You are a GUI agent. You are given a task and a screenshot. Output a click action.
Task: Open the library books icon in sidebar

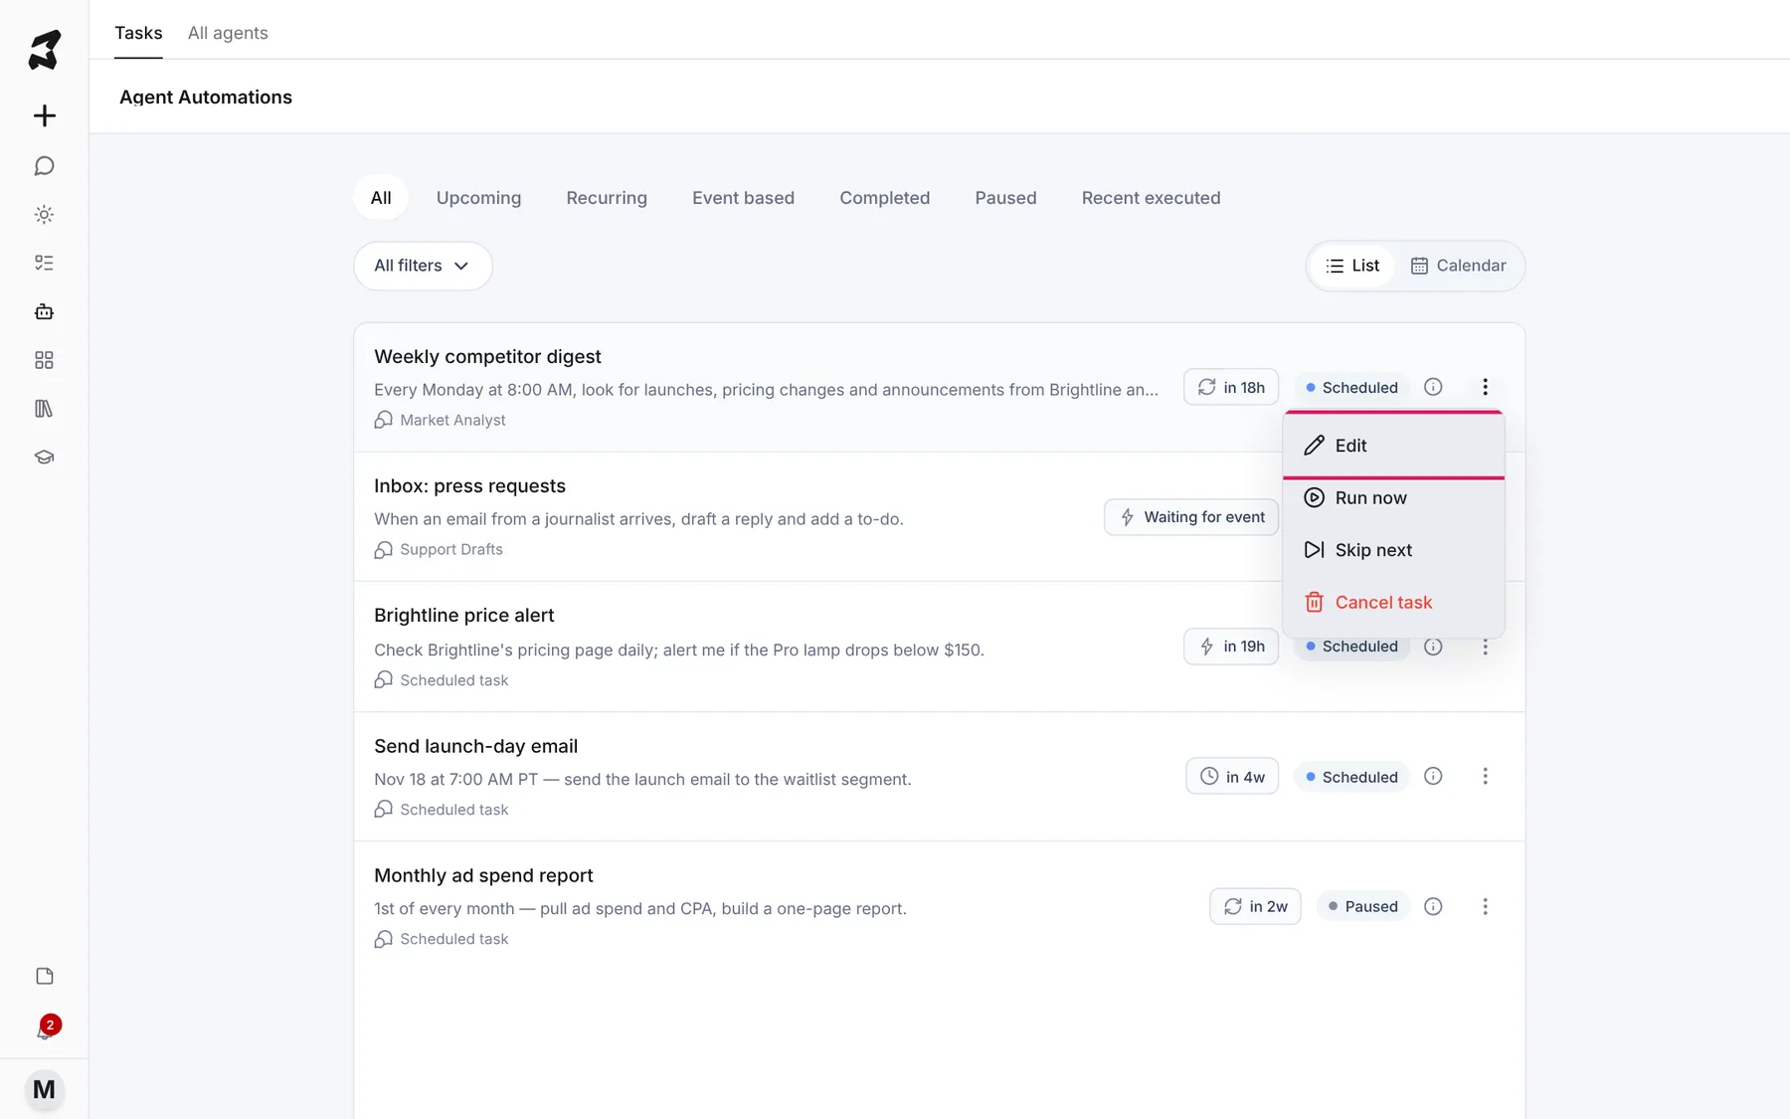pos(44,409)
